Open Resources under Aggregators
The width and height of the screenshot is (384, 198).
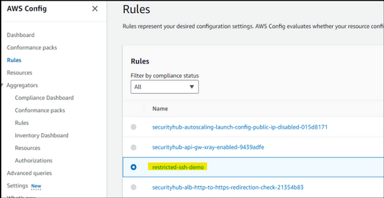27,148
